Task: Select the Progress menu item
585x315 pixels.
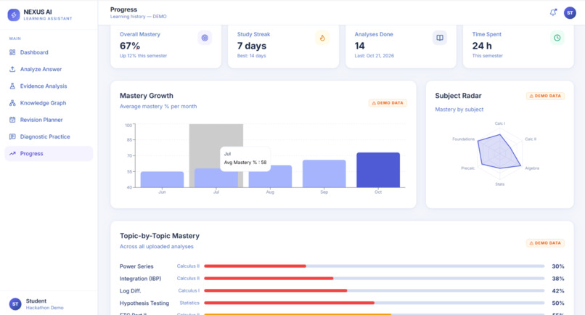Action: click(x=49, y=153)
